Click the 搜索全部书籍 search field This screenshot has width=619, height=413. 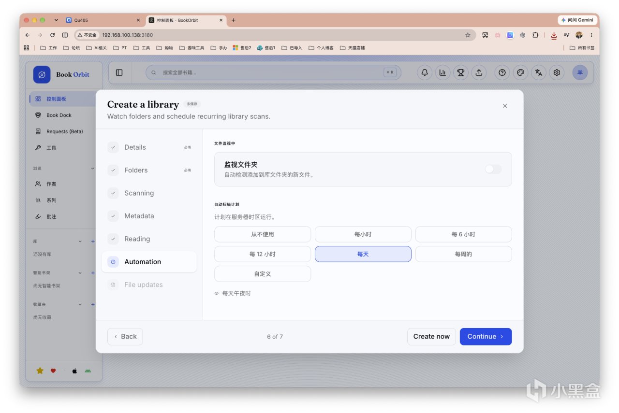[273, 72]
